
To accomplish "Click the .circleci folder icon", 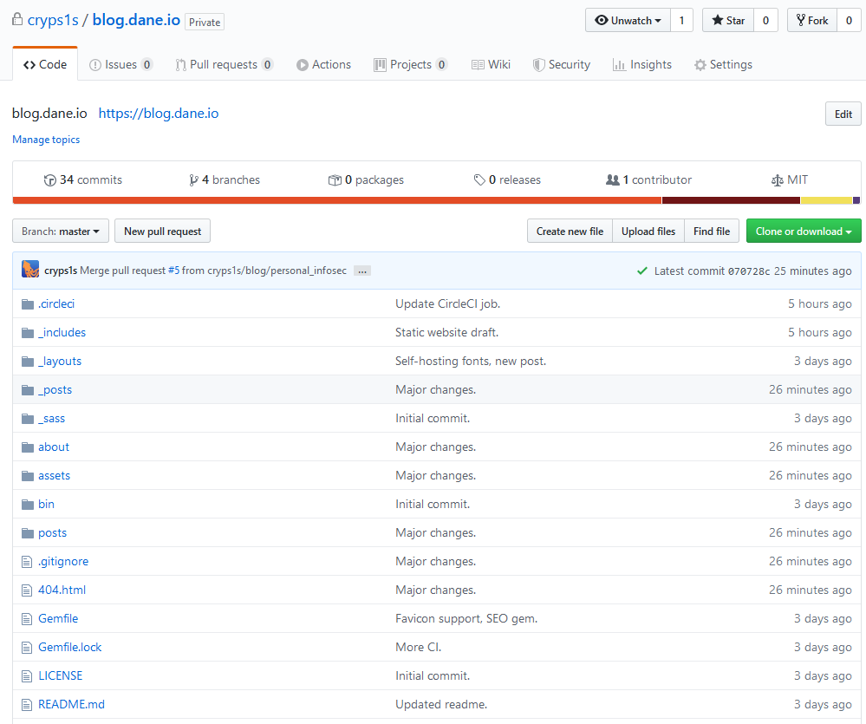I will point(28,303).
